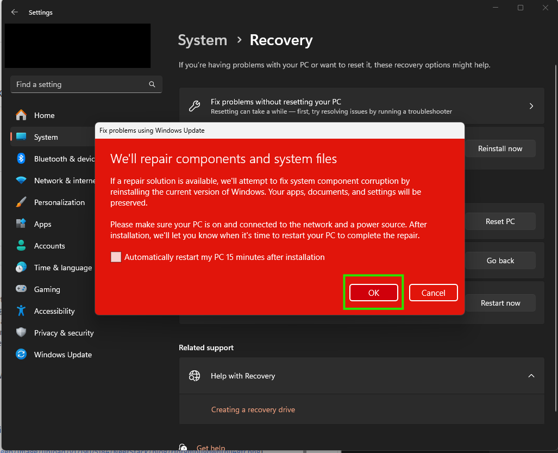Focus the Find a setting search box
Viewport: 558px width, 453px height.
click(x=86, y=84)
